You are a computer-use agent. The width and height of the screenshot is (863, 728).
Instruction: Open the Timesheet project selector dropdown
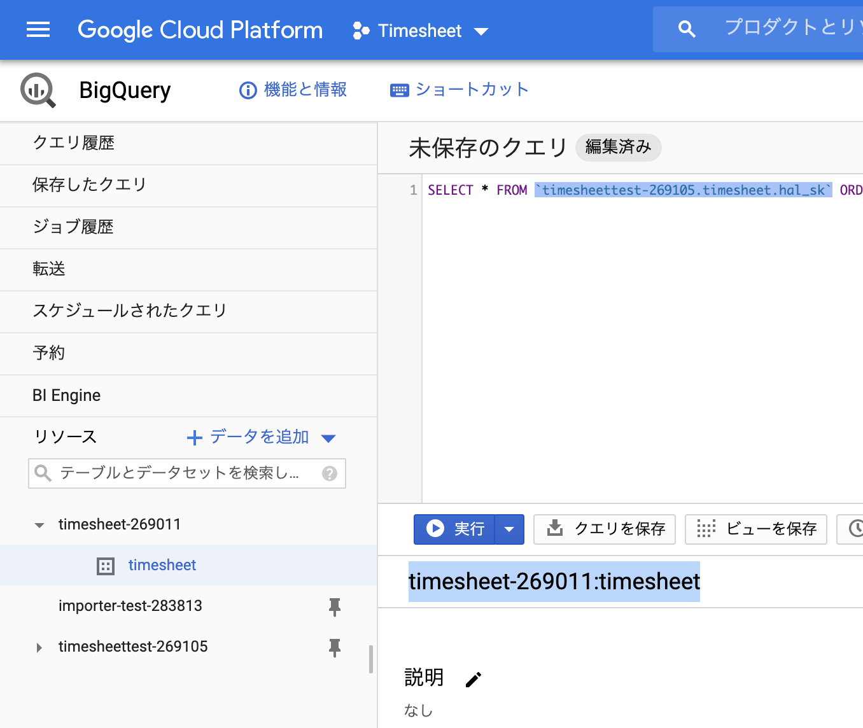(421, 31)
